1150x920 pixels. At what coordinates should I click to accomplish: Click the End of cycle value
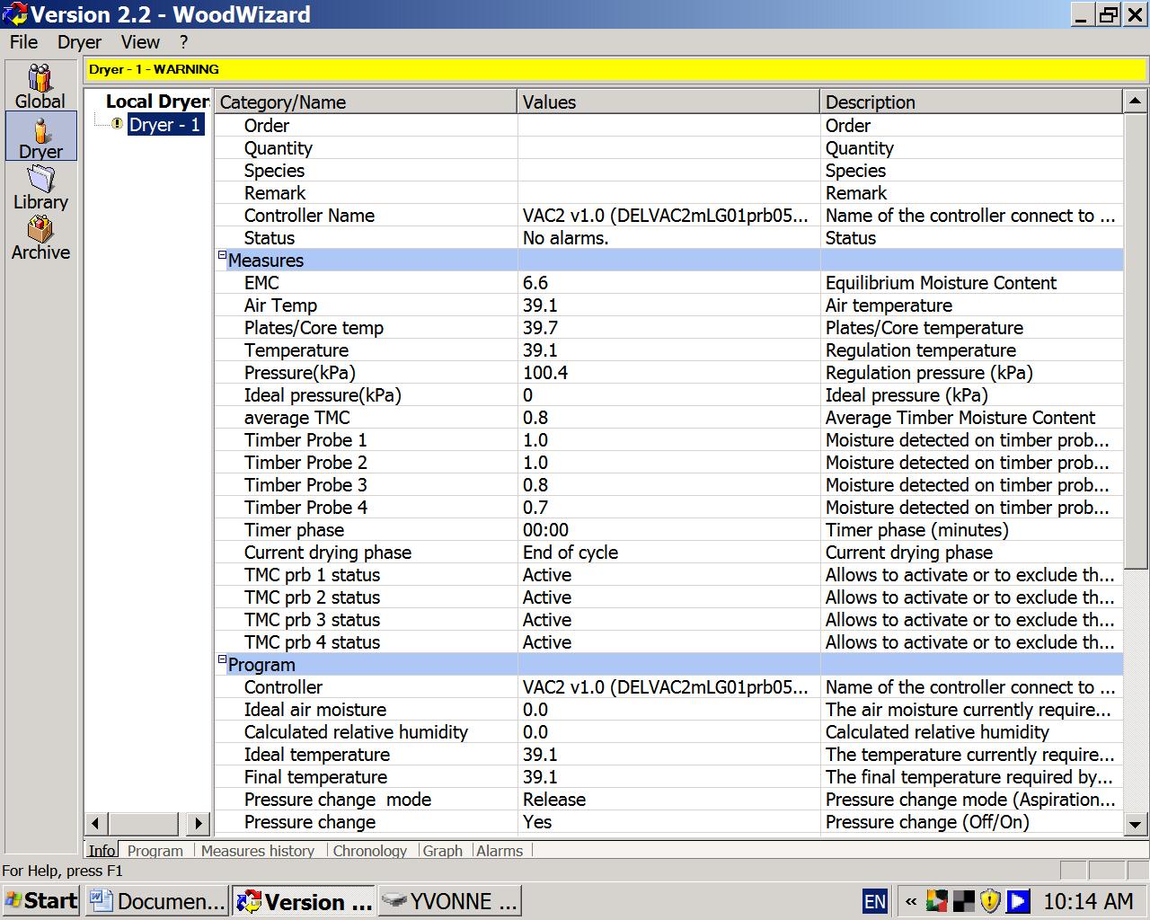(571, 553)
